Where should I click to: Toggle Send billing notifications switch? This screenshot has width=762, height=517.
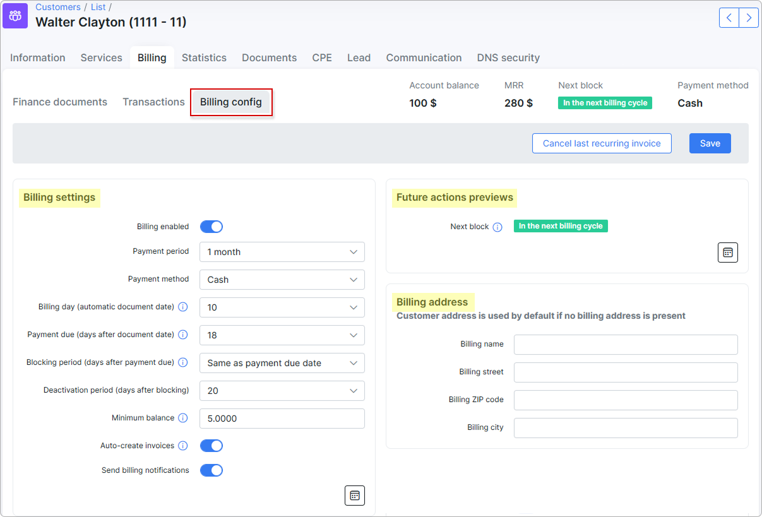tap(211, 470)
